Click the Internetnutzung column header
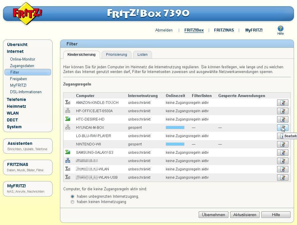This screenshot has width=297, height=225. (143, 96)
